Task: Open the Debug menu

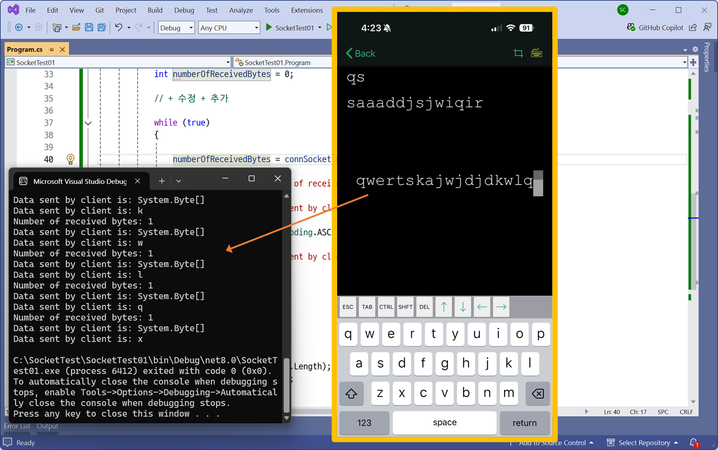Action: (x=184, y=10)
